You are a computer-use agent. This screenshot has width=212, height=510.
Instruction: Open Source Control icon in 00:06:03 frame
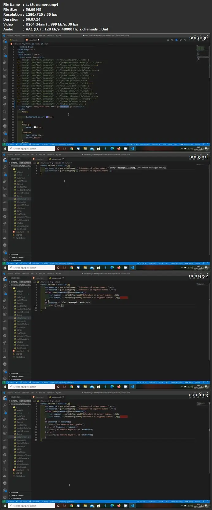[x=5, y=412]
